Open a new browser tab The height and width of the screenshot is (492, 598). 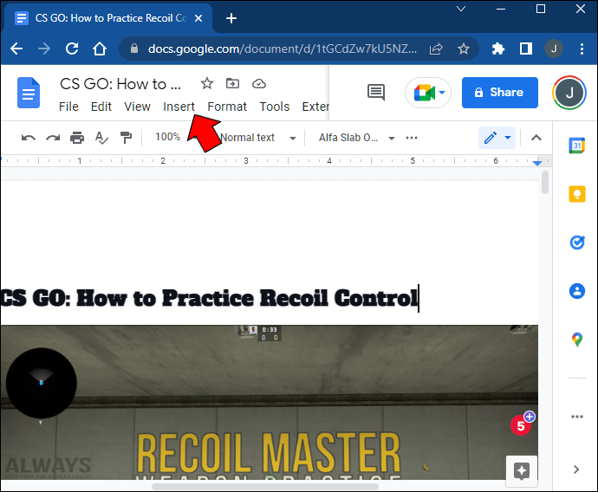[231, 18]
